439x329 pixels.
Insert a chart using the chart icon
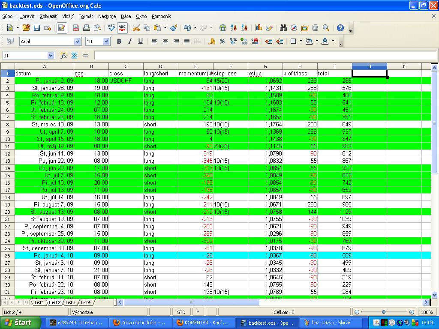pos(259,28)
